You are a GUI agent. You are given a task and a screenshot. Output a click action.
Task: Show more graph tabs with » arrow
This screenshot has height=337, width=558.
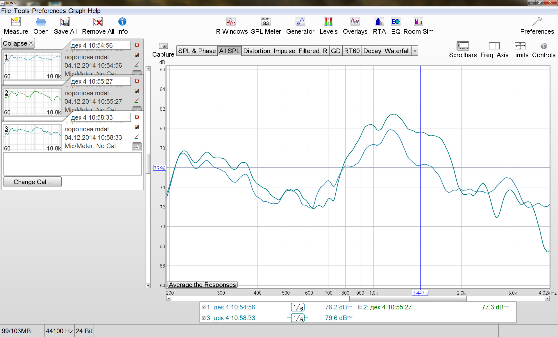point(415,51)
